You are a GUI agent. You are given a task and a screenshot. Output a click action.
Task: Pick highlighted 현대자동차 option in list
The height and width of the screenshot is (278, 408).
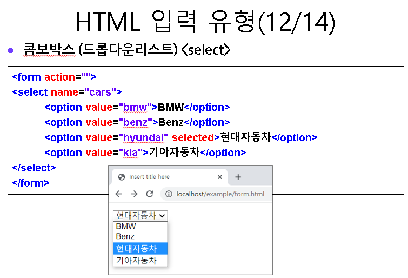[x=141, y=248]
